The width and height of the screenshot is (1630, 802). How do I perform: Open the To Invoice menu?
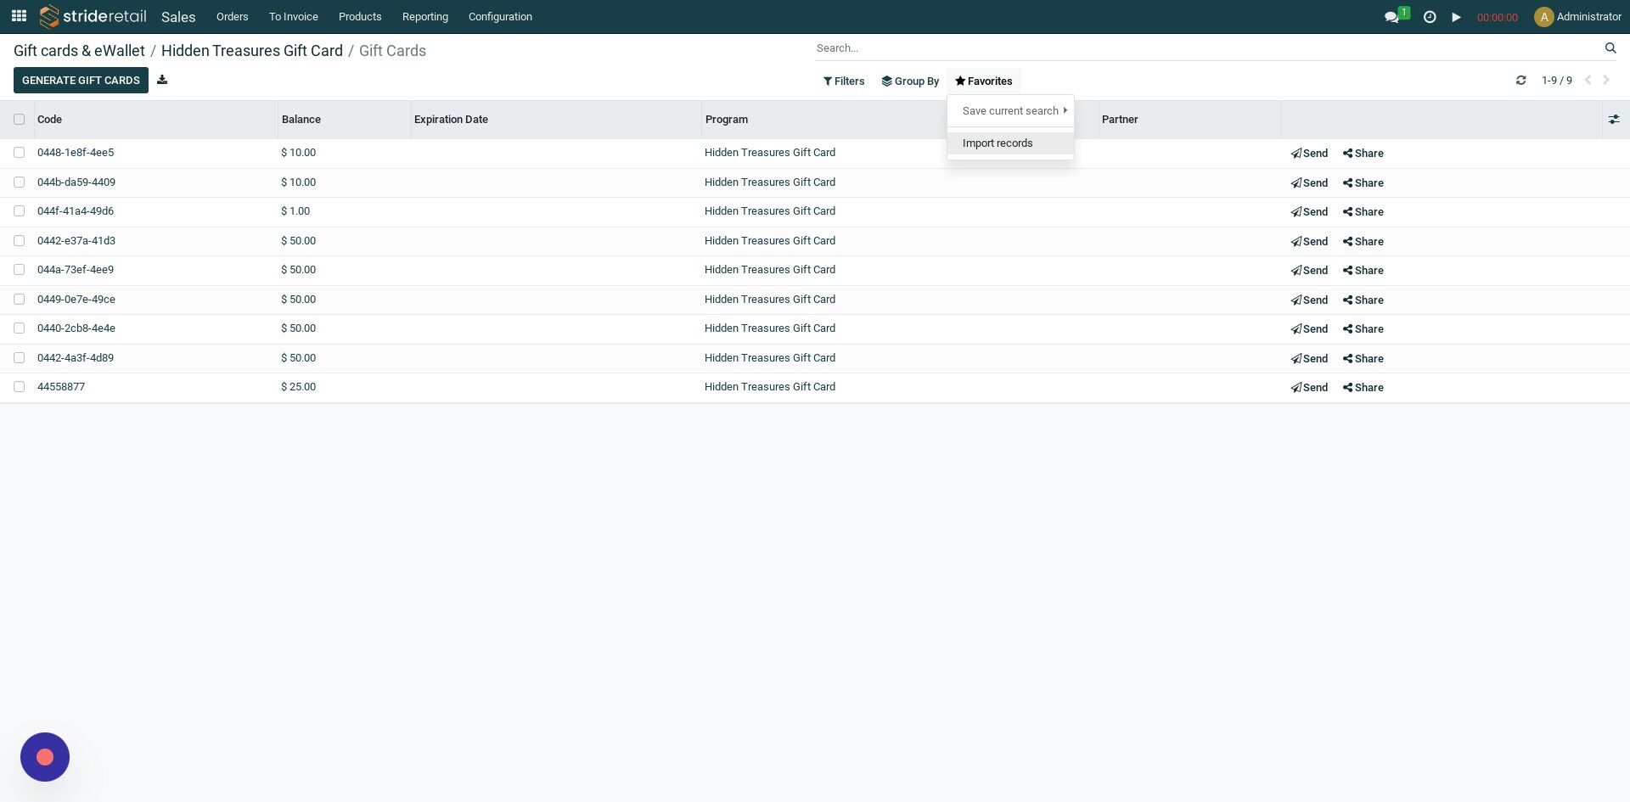294,17
